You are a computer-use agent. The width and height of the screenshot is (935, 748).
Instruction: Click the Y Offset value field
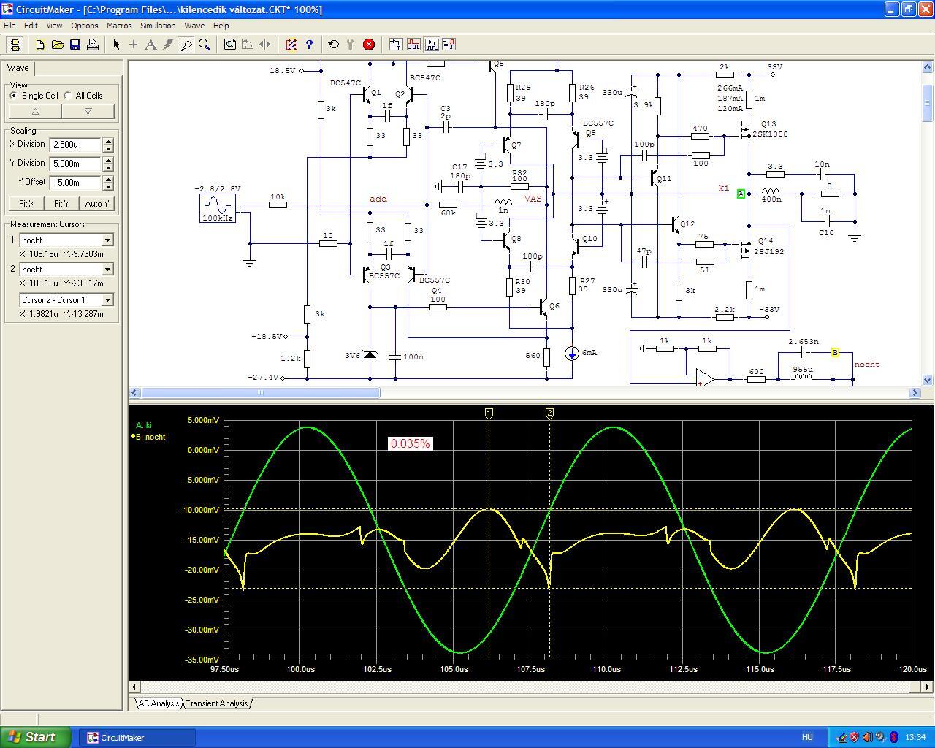coord(76,183)
